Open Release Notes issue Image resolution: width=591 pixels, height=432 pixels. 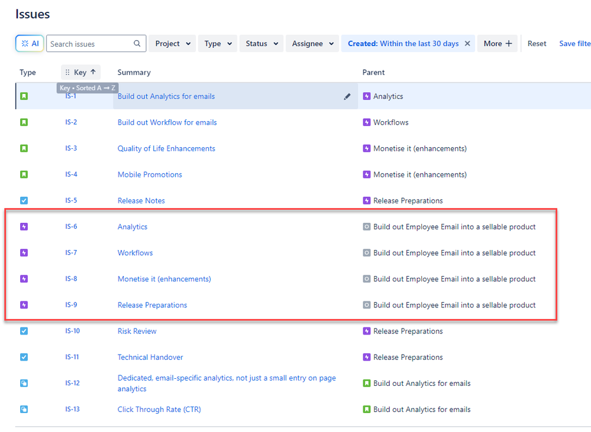click(141, 201)
